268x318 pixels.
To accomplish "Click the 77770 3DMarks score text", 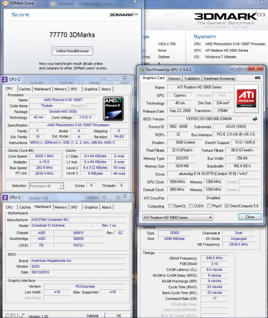I will pos(72,35).
